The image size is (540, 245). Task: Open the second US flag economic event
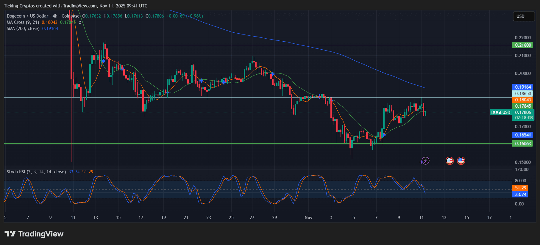point(461,161)
